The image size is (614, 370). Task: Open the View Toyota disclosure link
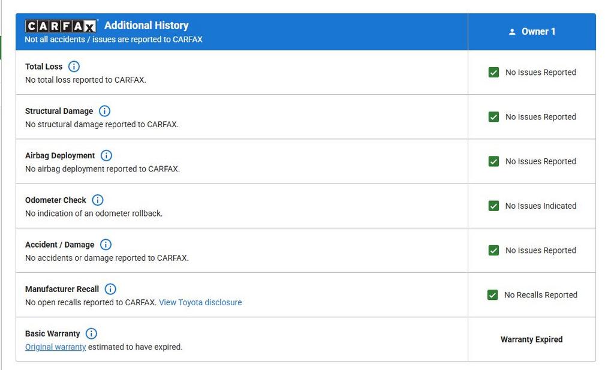[x=200, y=302]
